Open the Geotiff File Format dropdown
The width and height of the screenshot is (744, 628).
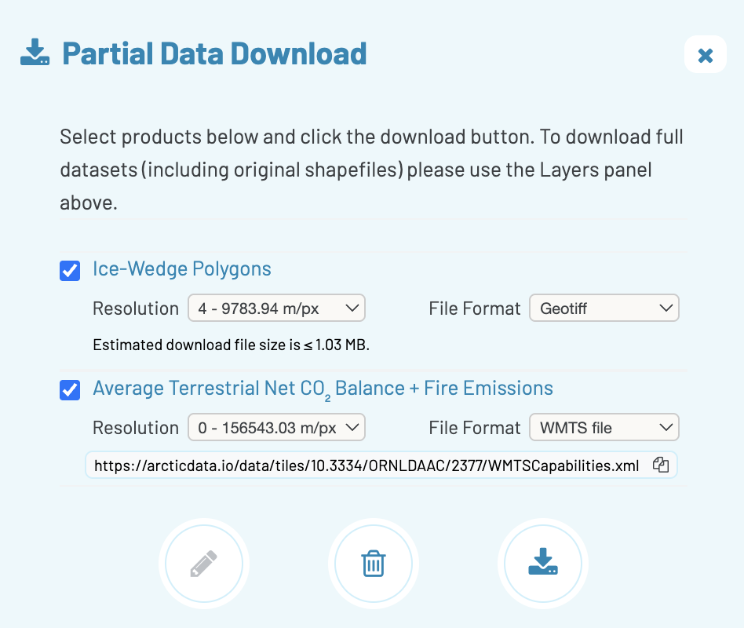coord(604,309)
